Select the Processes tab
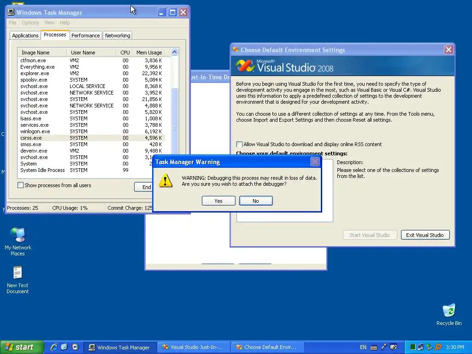The width and height of the screenshot is (472, 354). coord(55,35)
